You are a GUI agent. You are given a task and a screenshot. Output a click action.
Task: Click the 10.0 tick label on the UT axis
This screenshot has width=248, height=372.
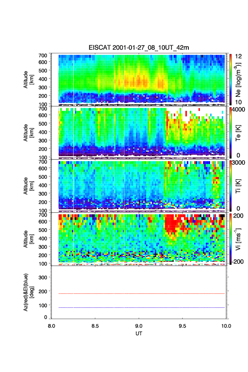[226, 325]
